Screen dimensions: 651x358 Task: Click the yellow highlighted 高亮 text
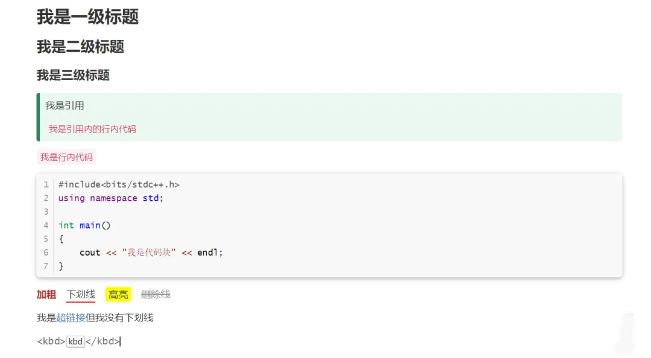[118, 295]
